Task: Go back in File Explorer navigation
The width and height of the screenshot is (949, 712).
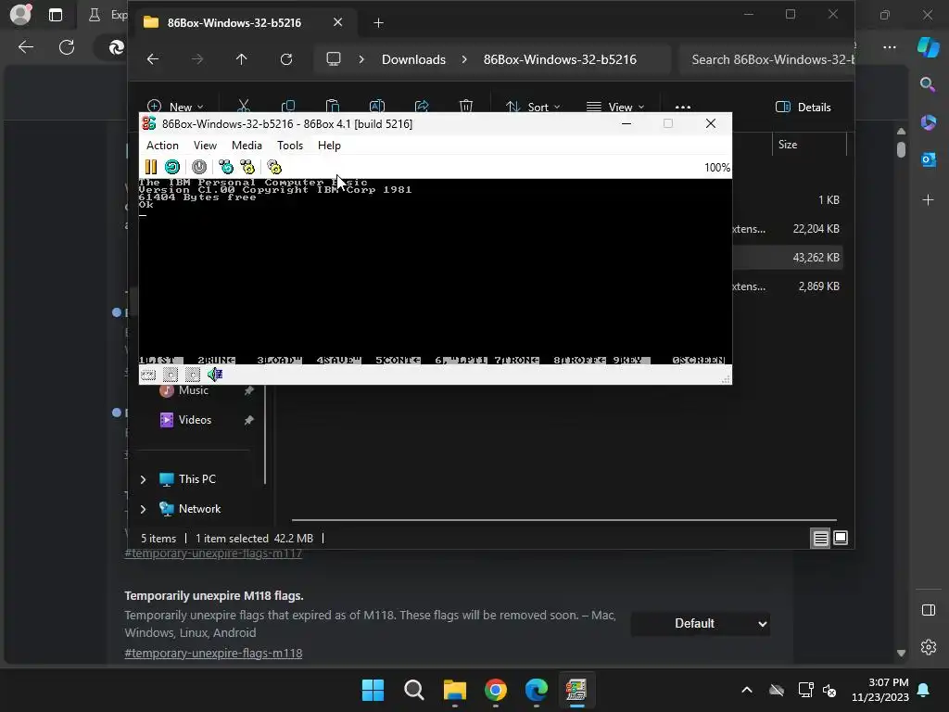Action: point(153,59)
